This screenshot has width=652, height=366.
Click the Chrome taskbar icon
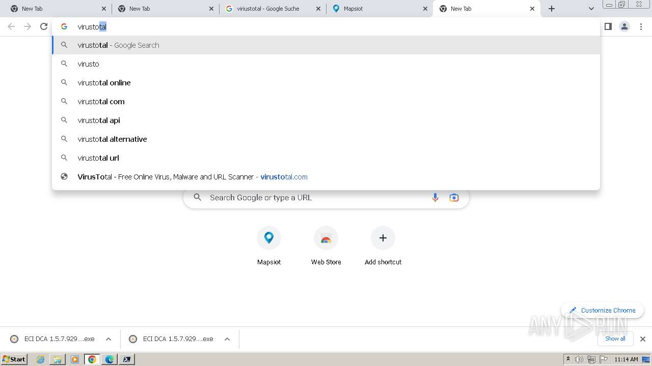(x=92, y=359)
